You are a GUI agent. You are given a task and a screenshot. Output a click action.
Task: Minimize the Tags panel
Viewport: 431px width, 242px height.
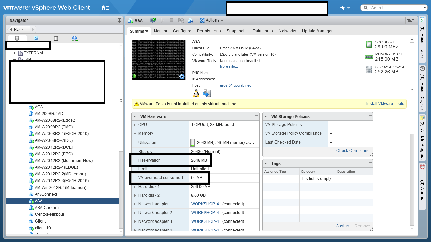pyautogui.click(x=370, y=164)
